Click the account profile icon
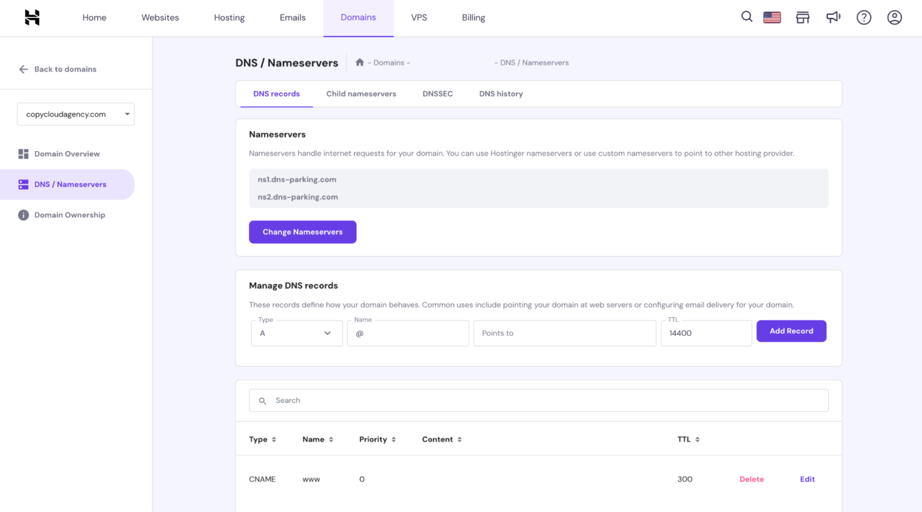Screen dimensions: 922x512 [x=894, y=17]
